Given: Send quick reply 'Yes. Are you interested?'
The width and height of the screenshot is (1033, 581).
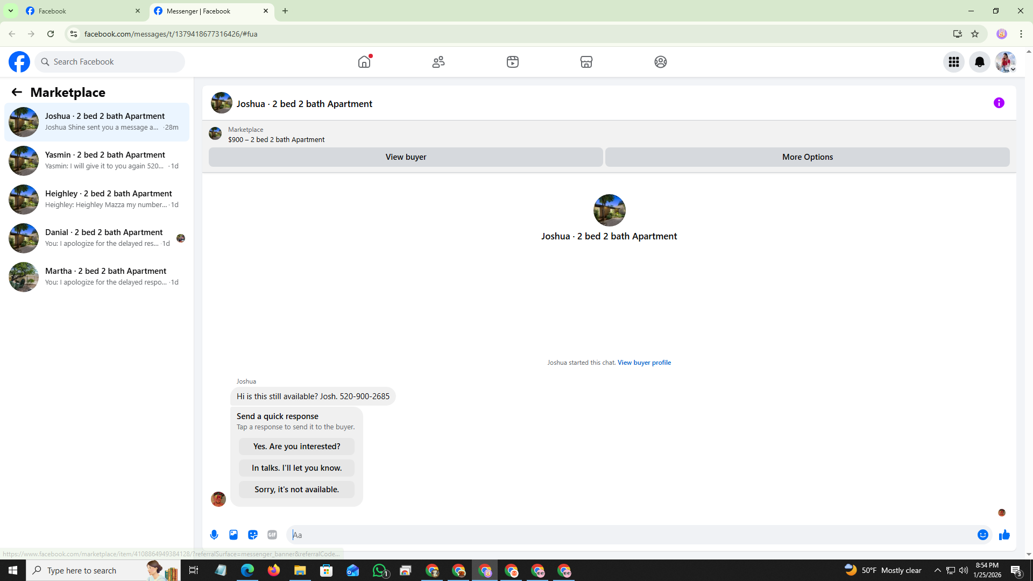Looking at the screenshot, I should 296,447.
